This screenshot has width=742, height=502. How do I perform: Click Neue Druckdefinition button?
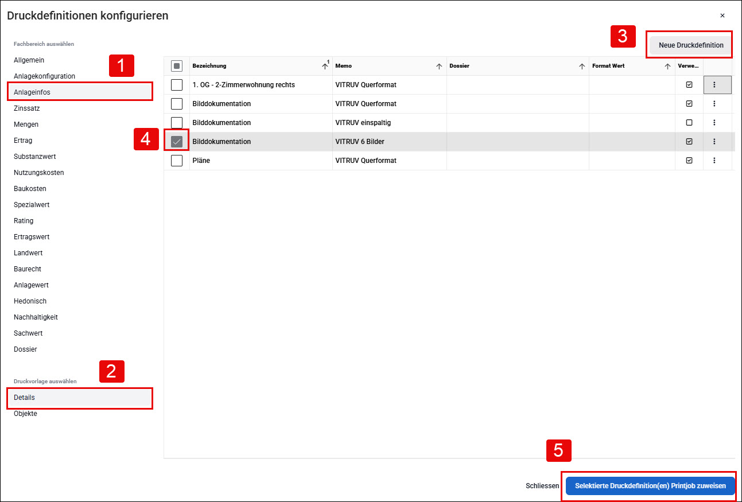click(691, 45)
